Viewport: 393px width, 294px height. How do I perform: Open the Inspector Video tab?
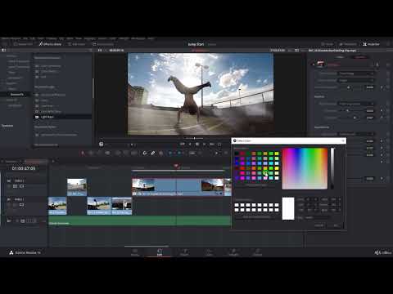pyautogui.click(x=341, y=57)
